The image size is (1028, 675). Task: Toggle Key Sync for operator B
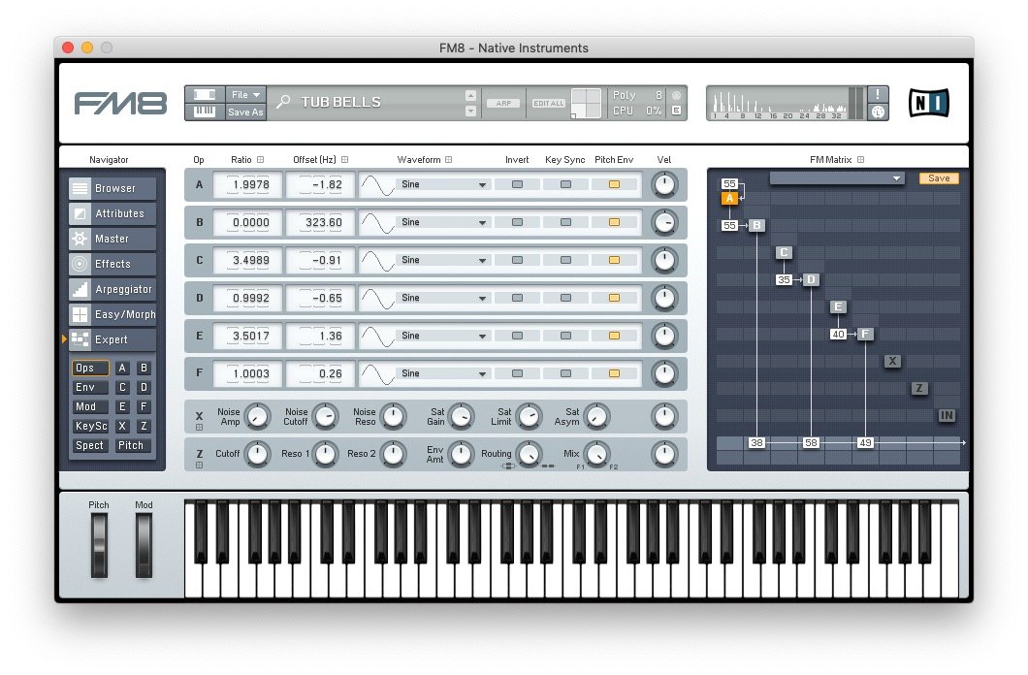click(x=565, y=223)
